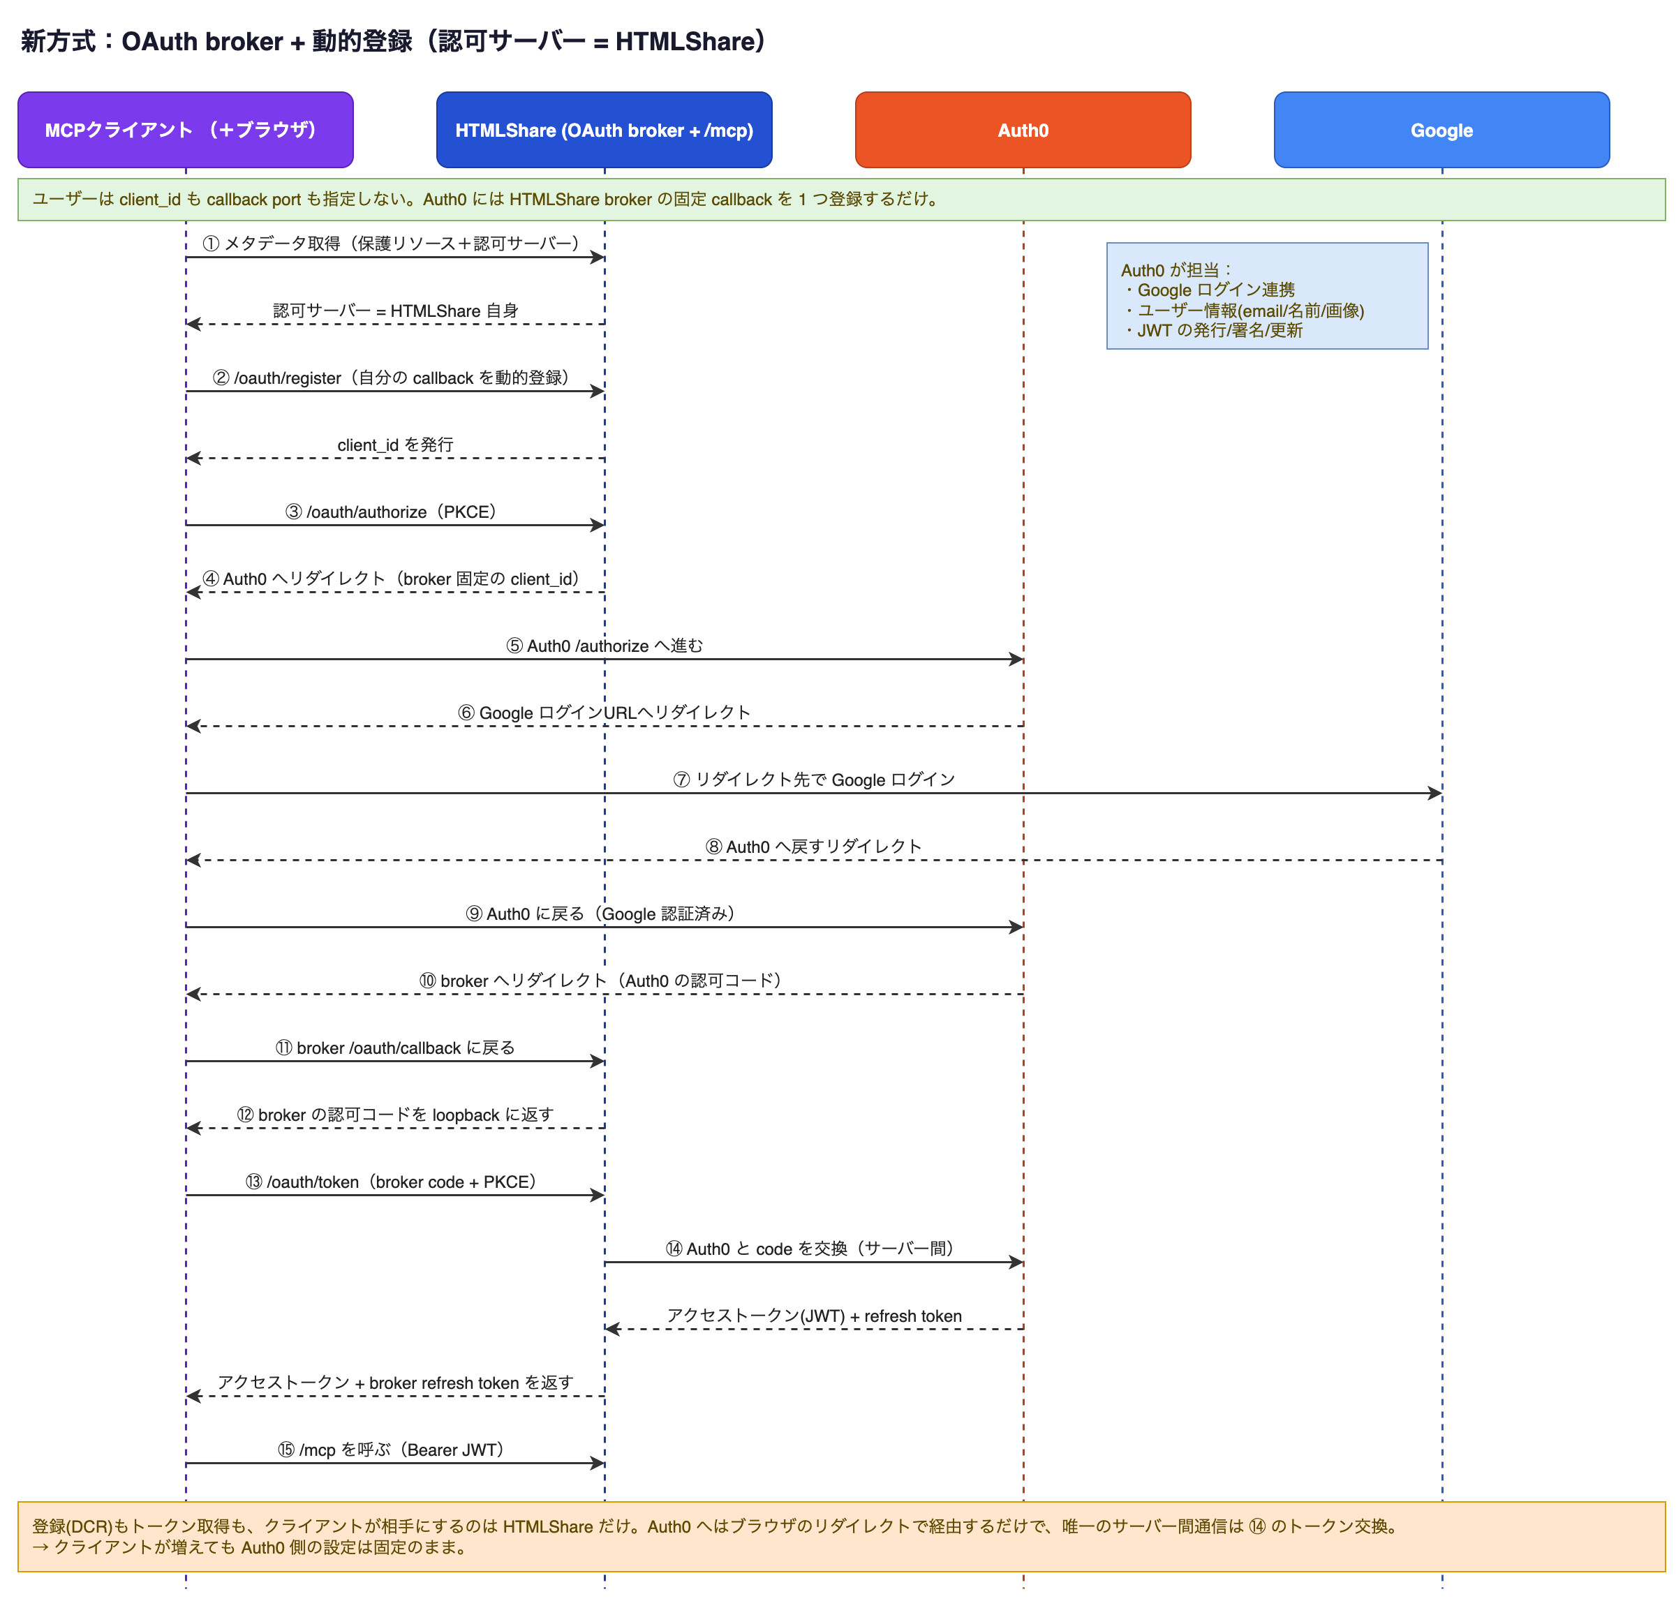Select the MCPクライアント participant box
Image resolution: width=1676 pixels, height=1601 pixels.
(x=185, y=130)
